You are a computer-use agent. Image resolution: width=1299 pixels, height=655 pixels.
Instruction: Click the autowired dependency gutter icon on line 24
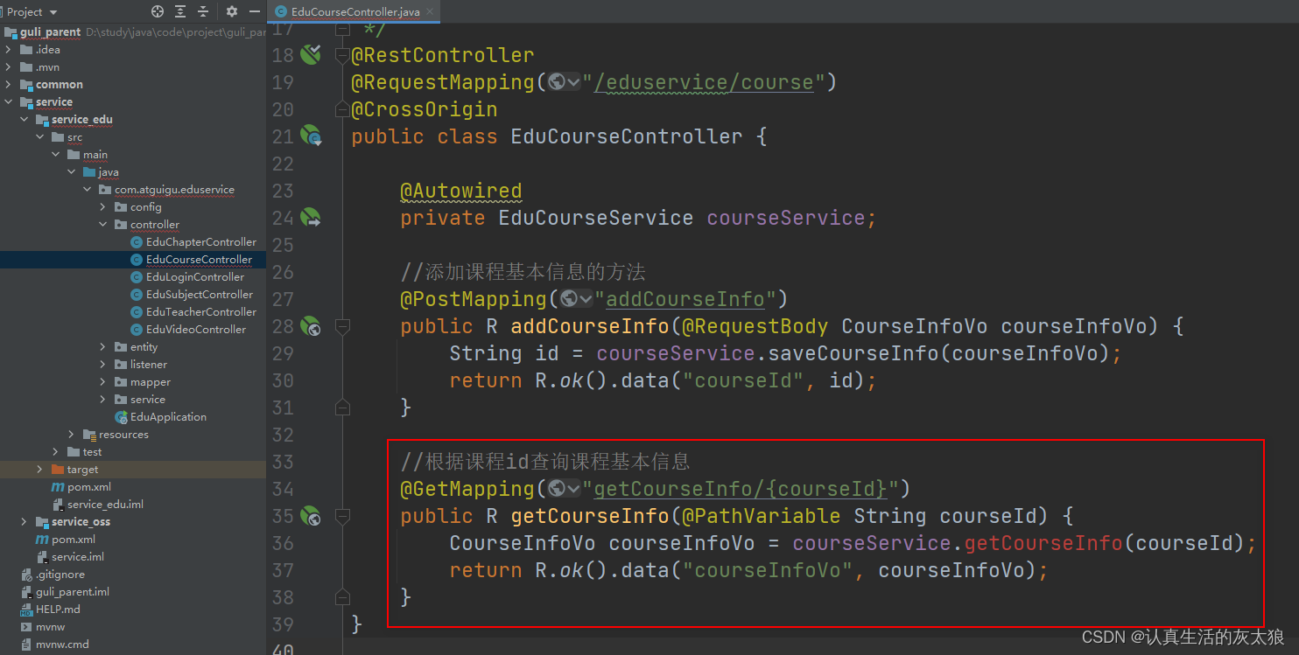311,218
